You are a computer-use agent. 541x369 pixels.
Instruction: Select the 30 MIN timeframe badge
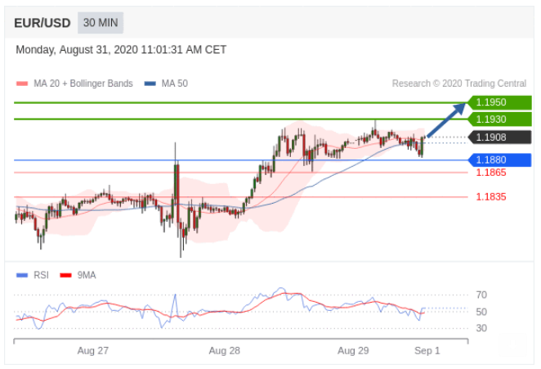101,23
